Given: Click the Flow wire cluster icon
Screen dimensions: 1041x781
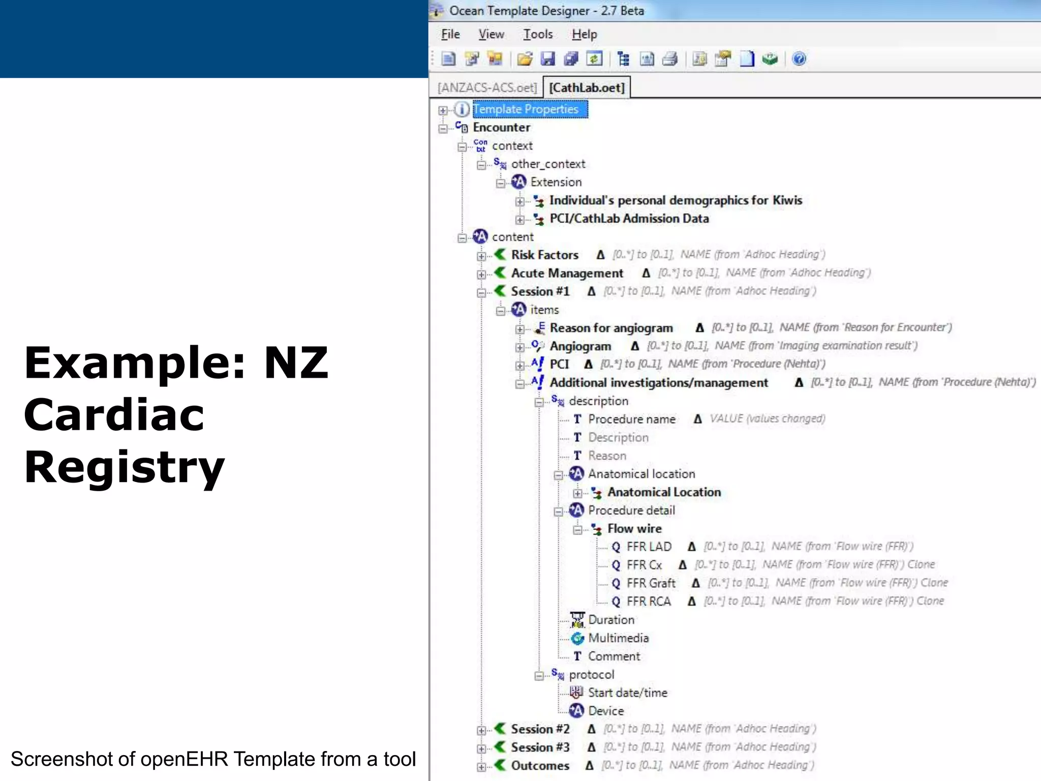Looking at the screenshot, I should 597,529.
